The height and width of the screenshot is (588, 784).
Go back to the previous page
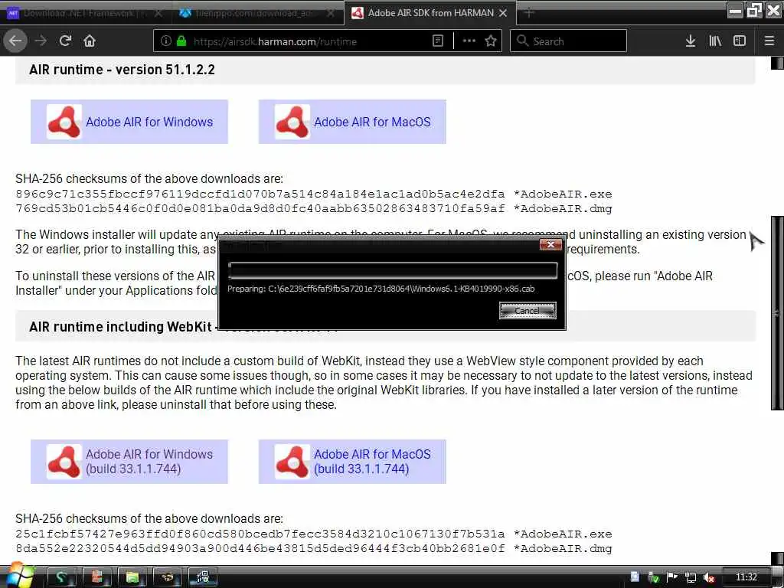coord(15,41)
